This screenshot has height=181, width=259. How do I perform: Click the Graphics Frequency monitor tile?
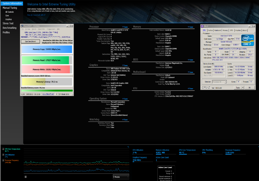[143, 159]
